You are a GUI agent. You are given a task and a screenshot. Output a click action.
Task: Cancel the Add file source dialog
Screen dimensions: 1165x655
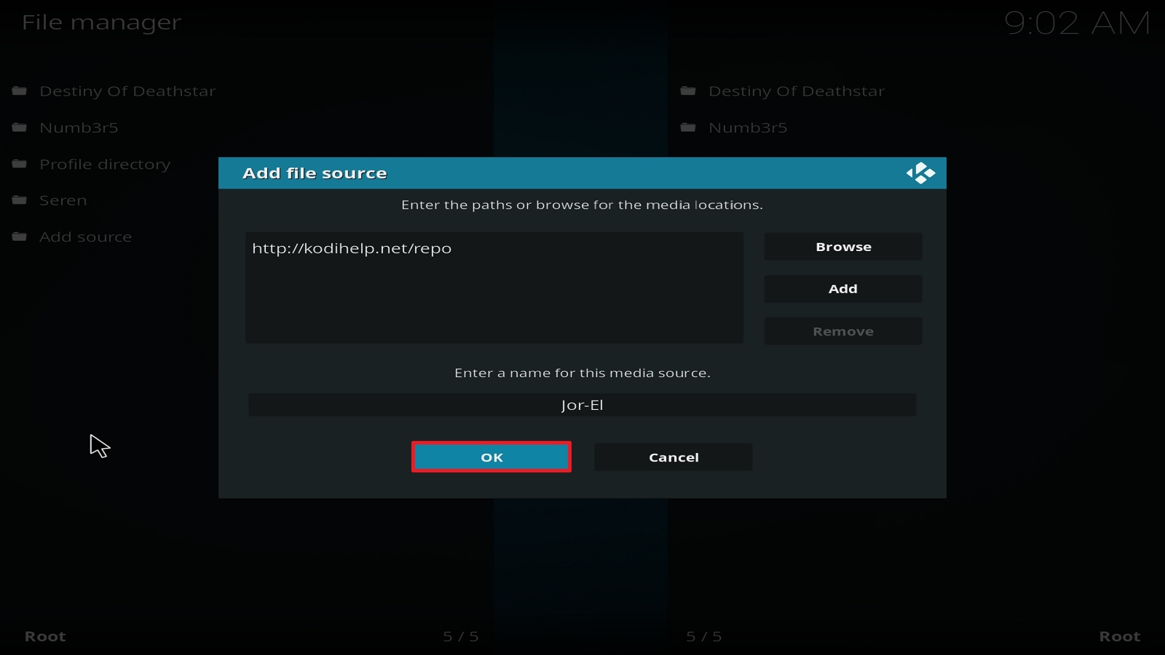[674, 457]
